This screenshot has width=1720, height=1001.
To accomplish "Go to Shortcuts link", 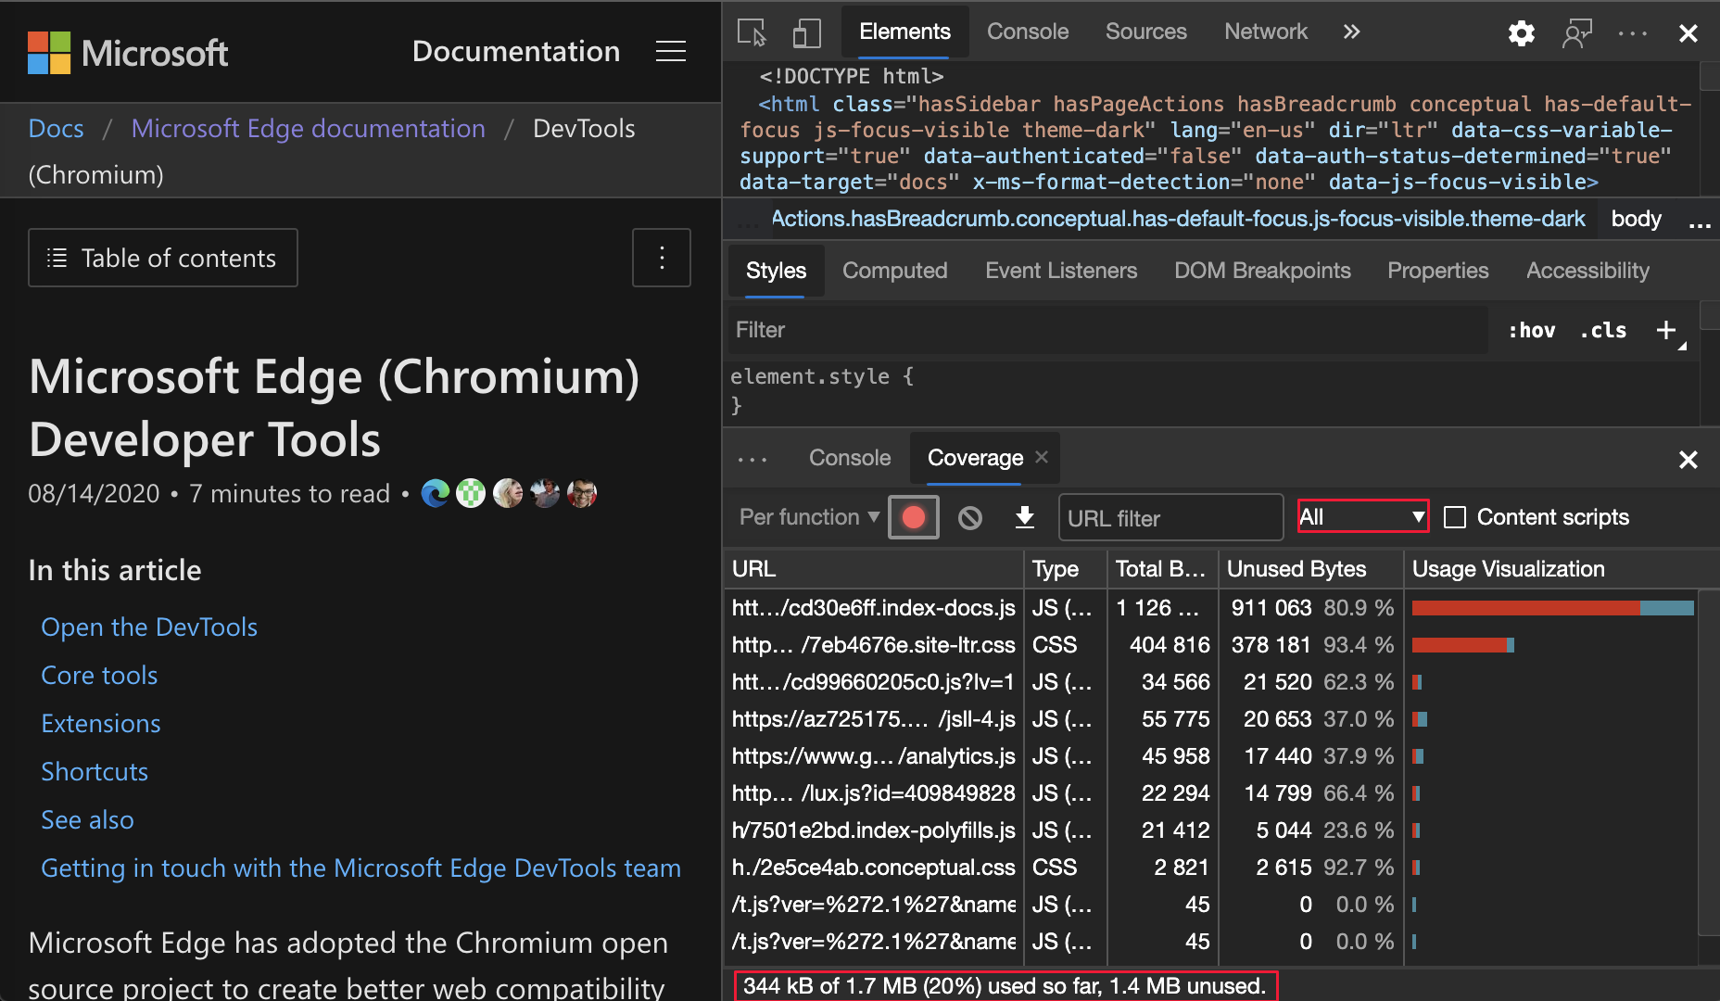I will point(95,772).
